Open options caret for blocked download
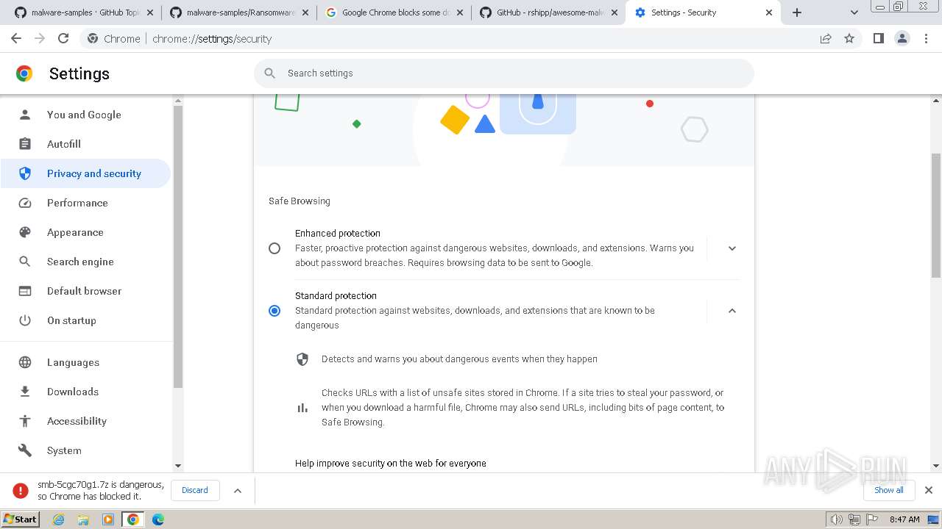The height and width of the screenshot is (529, 942). coord(238,490)
